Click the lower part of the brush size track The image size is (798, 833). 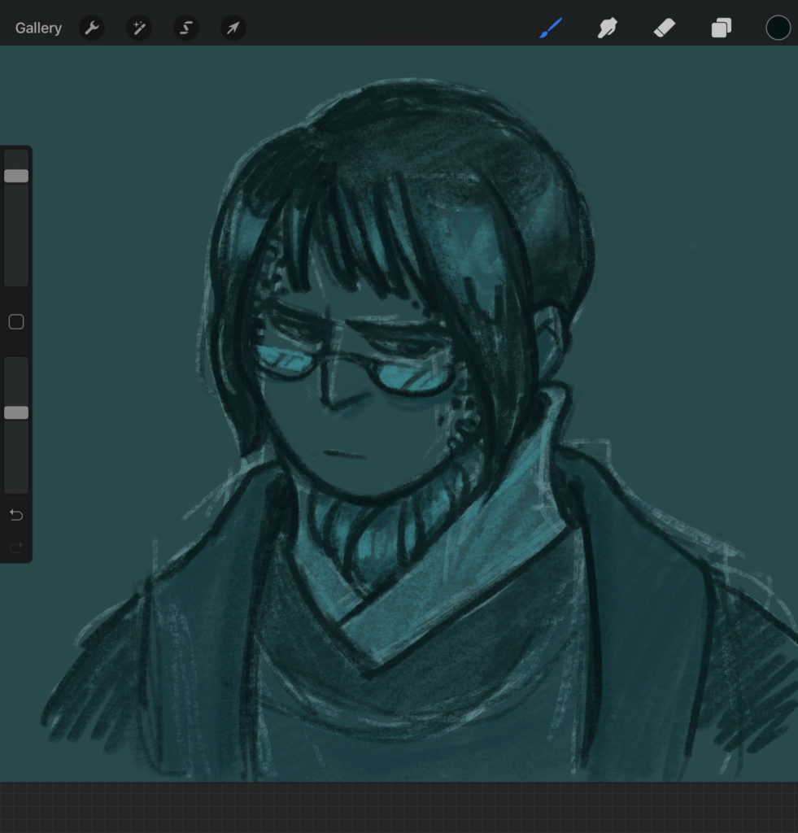coord(16,260)
